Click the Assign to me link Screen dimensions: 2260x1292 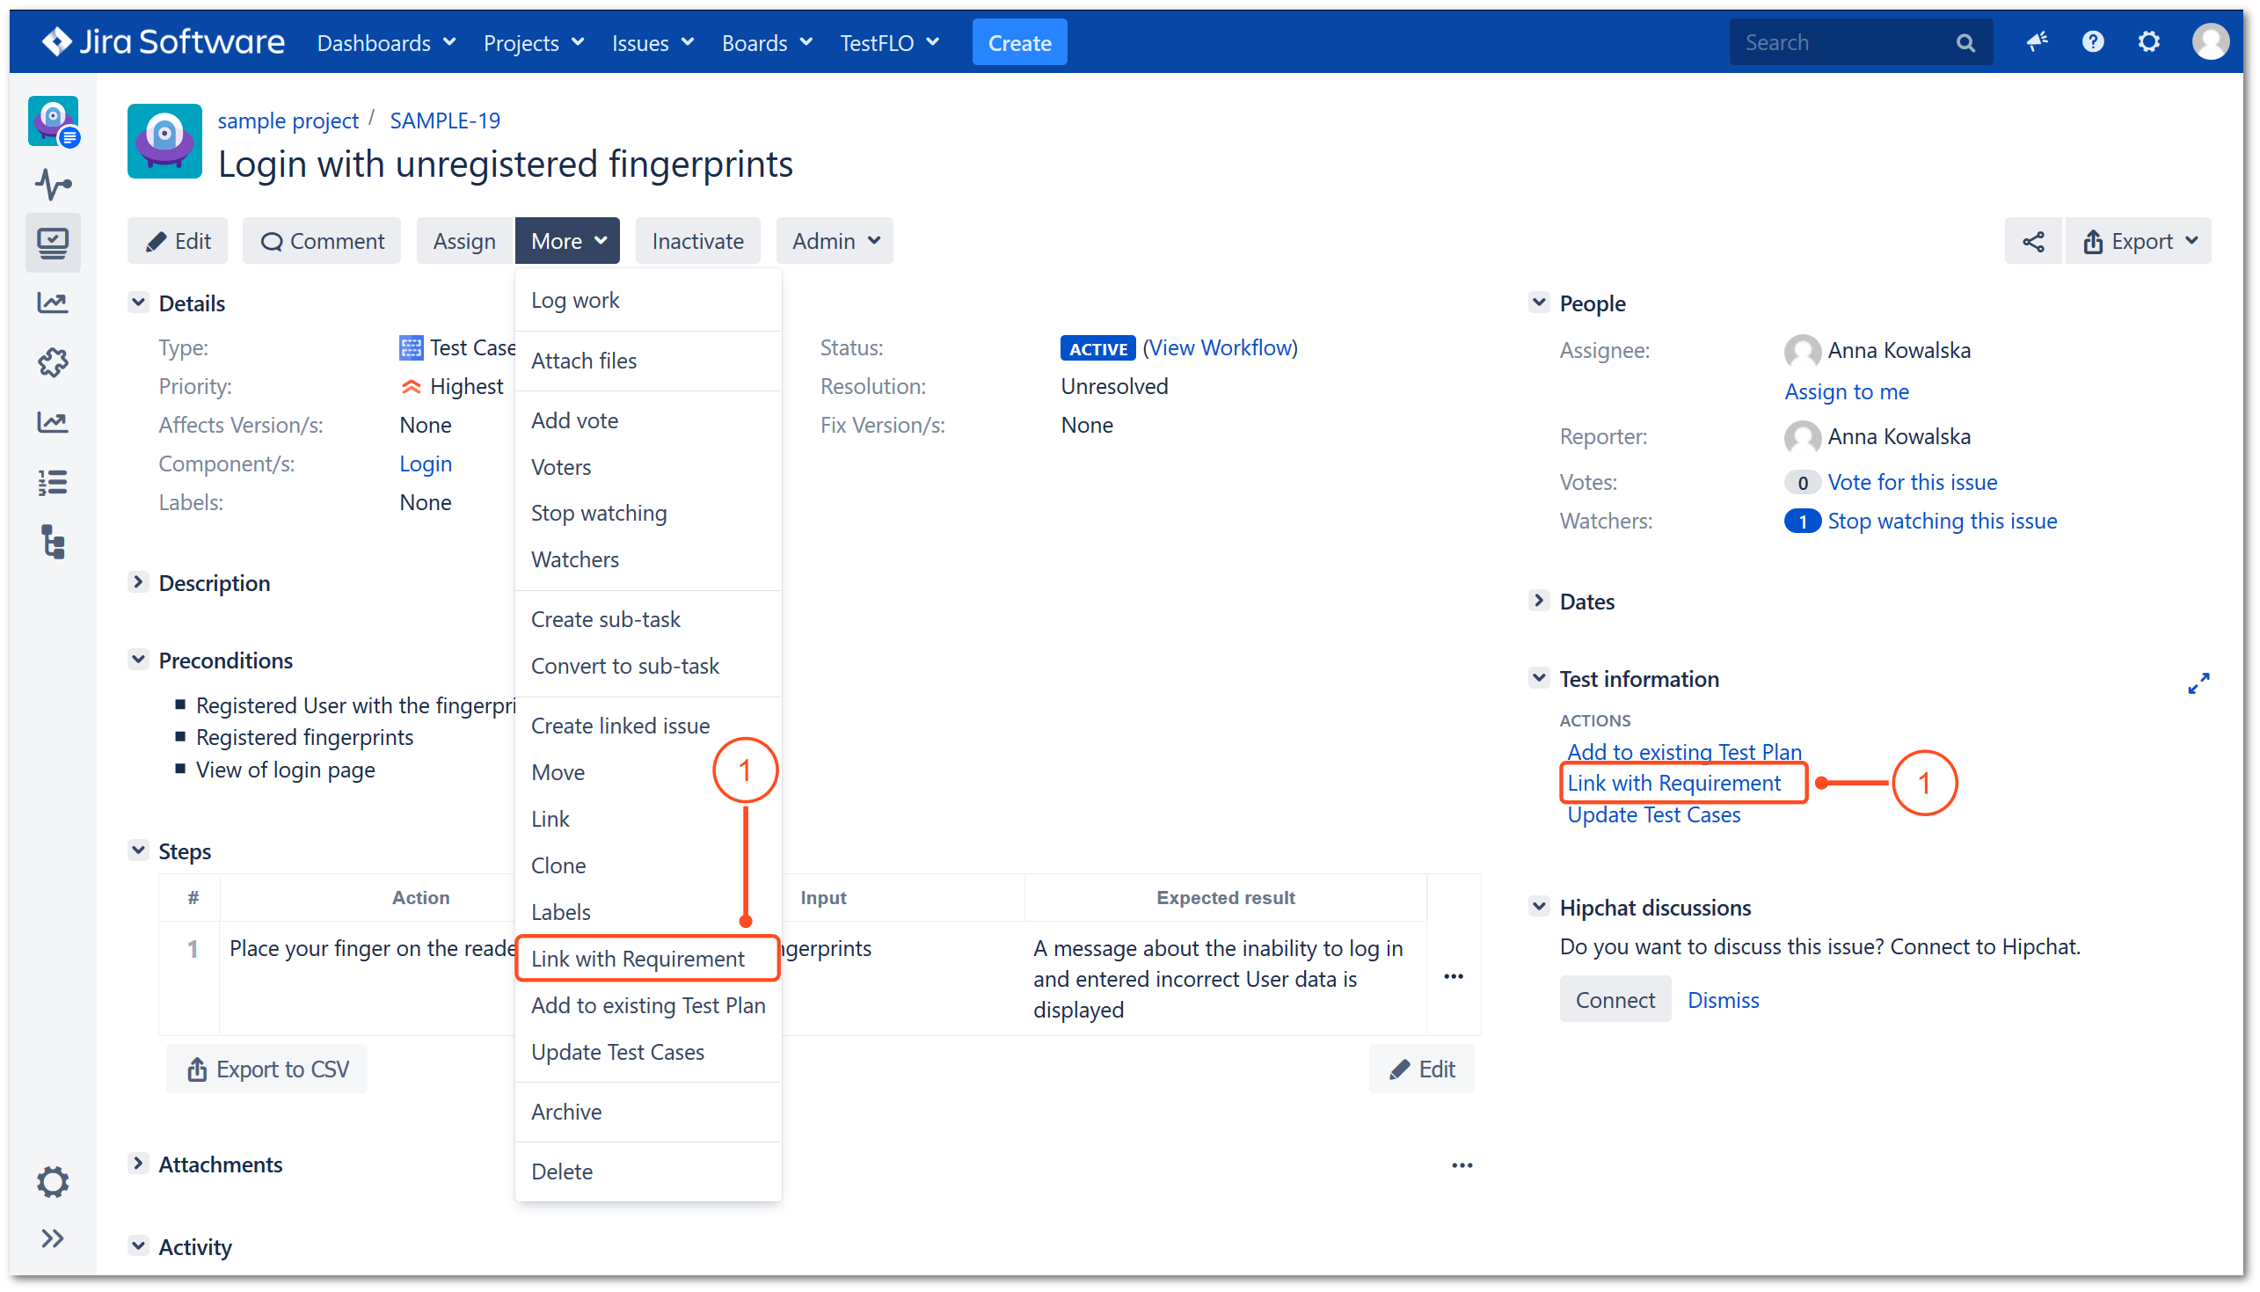click(1846, 392)
